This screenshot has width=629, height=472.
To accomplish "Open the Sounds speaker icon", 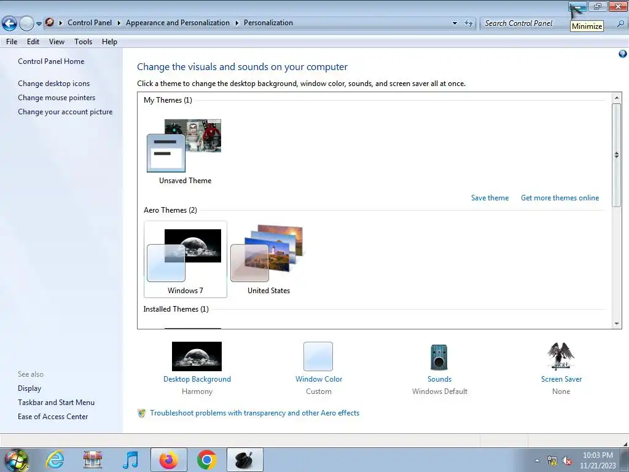I will click(439, 357).
